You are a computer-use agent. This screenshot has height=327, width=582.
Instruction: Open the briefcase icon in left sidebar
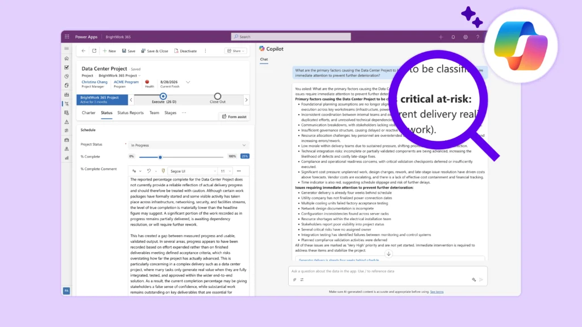(67, 140)
